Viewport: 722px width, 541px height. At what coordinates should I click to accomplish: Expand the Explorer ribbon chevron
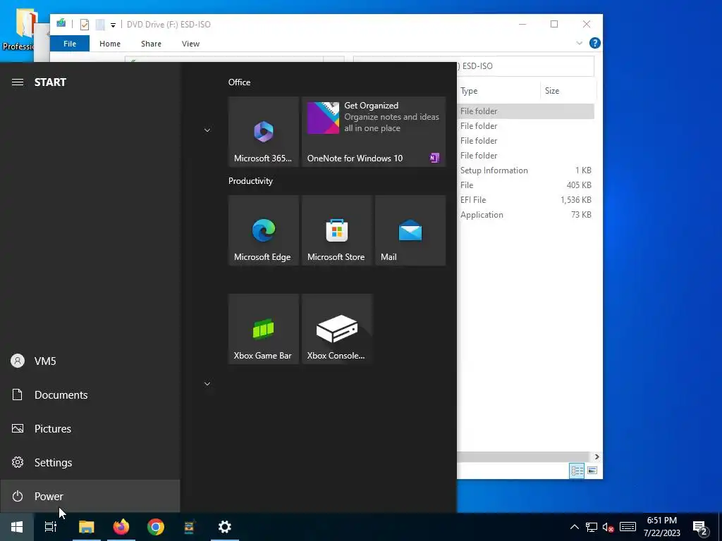pos(580,43)
